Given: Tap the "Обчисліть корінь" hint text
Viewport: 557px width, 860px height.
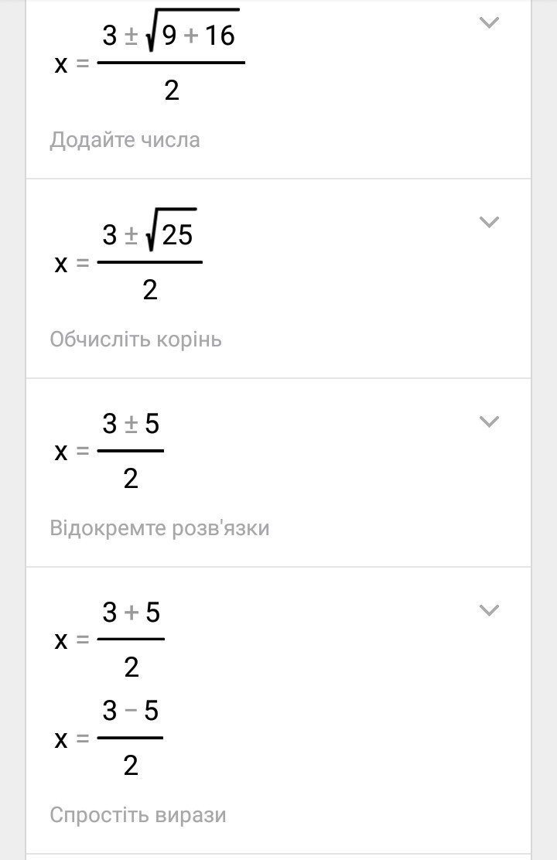Looking at the screenshot, I should click(x=136, y=340).
